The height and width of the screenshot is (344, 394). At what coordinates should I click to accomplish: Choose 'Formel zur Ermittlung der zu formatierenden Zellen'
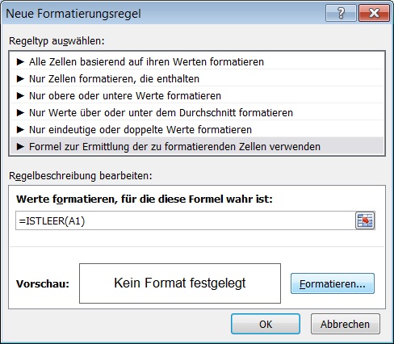[x=197, y=146]
